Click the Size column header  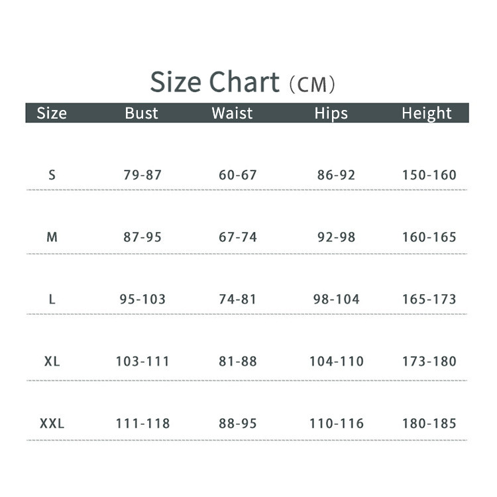click(52, 113)
